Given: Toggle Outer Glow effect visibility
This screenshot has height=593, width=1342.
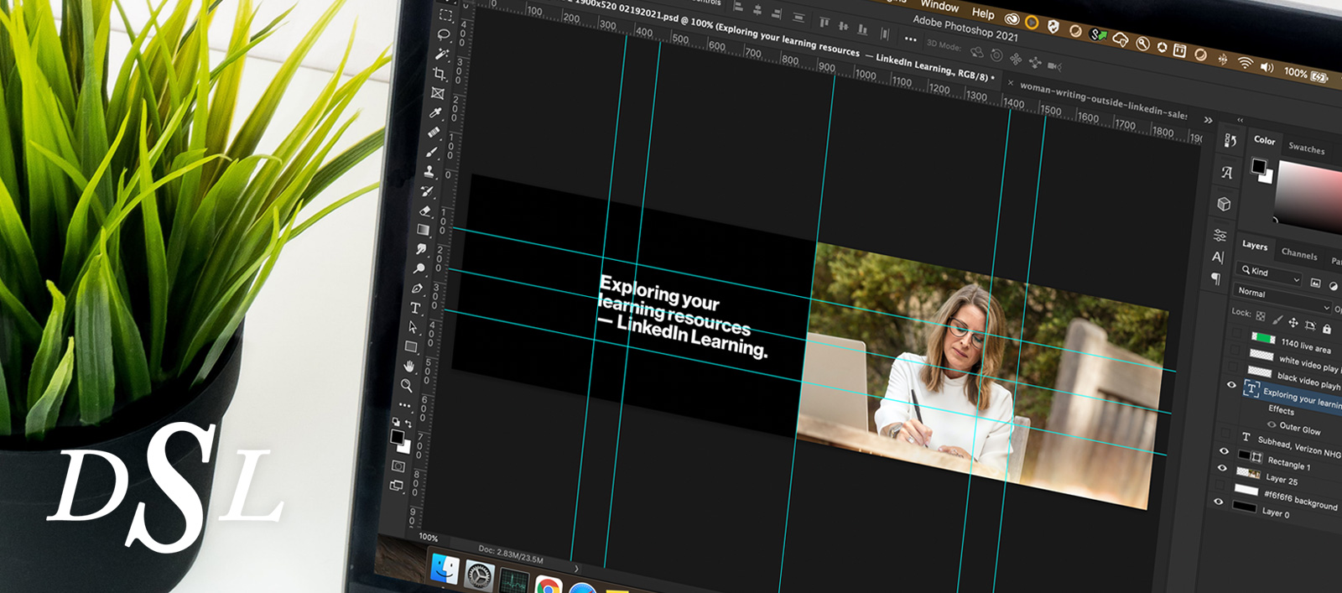Looking at the screenshot, I should point(1272,424).
